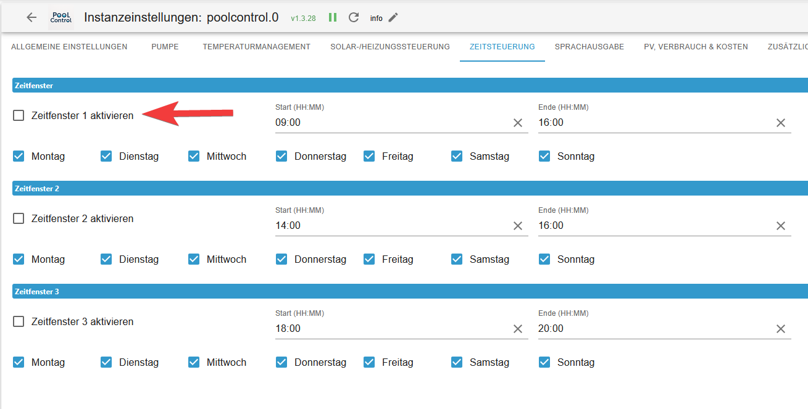Uncheck Freitag in Zeitfenster 1
This screenshot has height=409, width=808.
(x=369, y=156)
